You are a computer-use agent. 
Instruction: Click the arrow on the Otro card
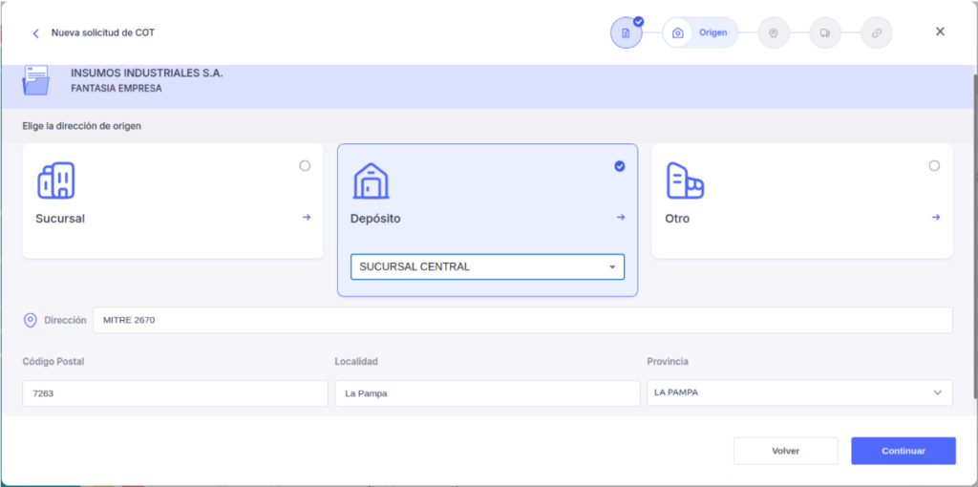coord(936,217)
